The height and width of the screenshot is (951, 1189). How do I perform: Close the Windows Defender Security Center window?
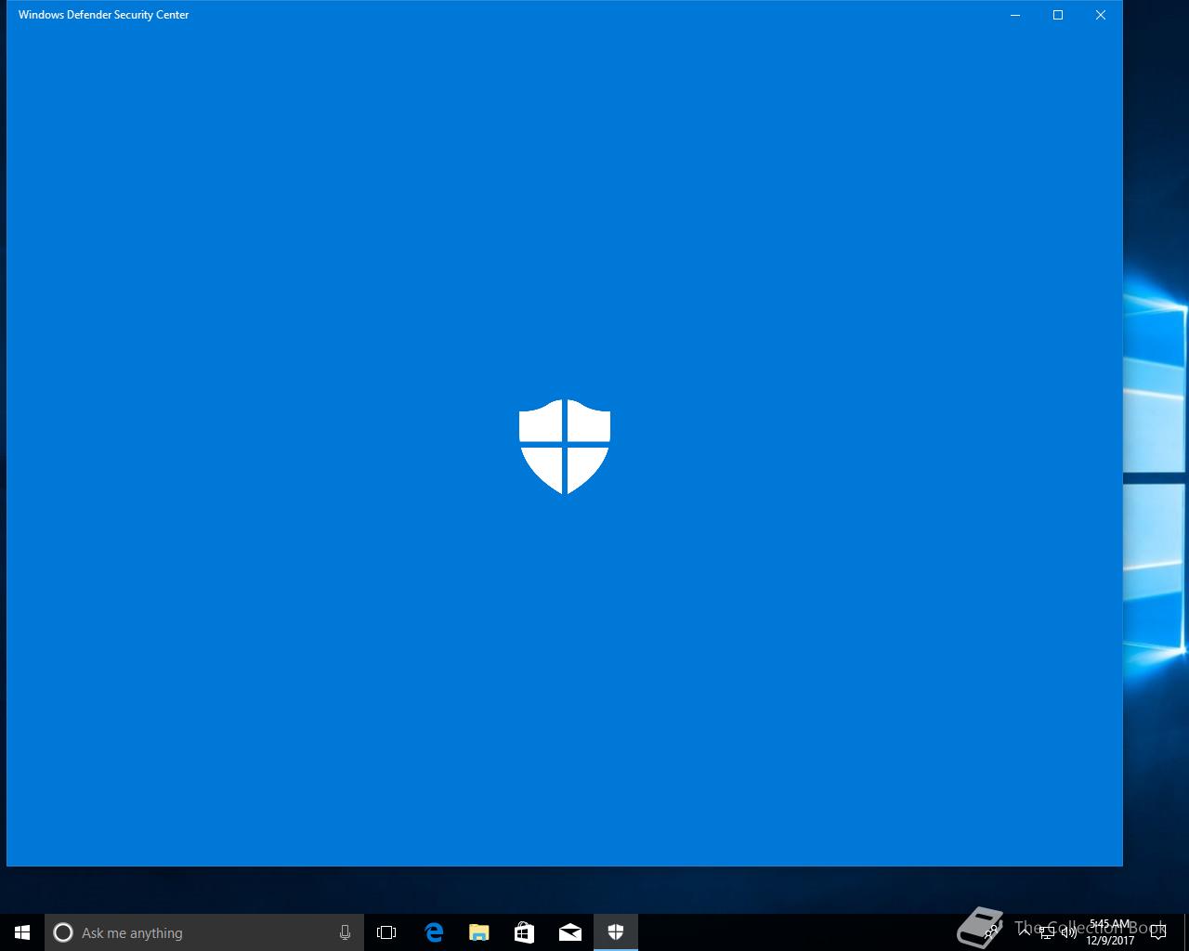(x=1101, y=15)
